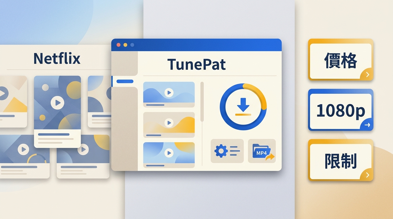Play the TunePat thumbnail with the yellow wave

pyautogui.click(x=169, y=123)
